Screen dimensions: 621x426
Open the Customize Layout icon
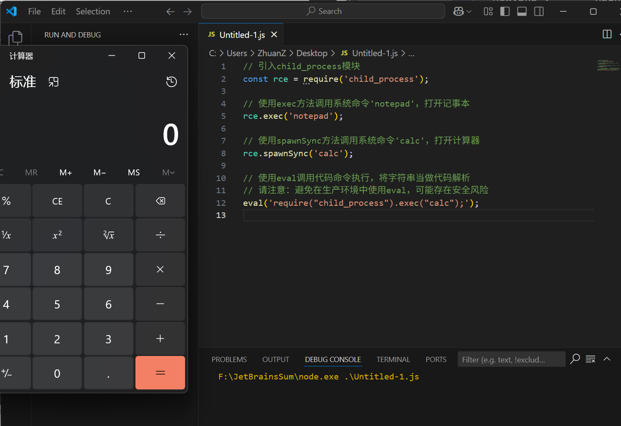[x=488, y=11]
